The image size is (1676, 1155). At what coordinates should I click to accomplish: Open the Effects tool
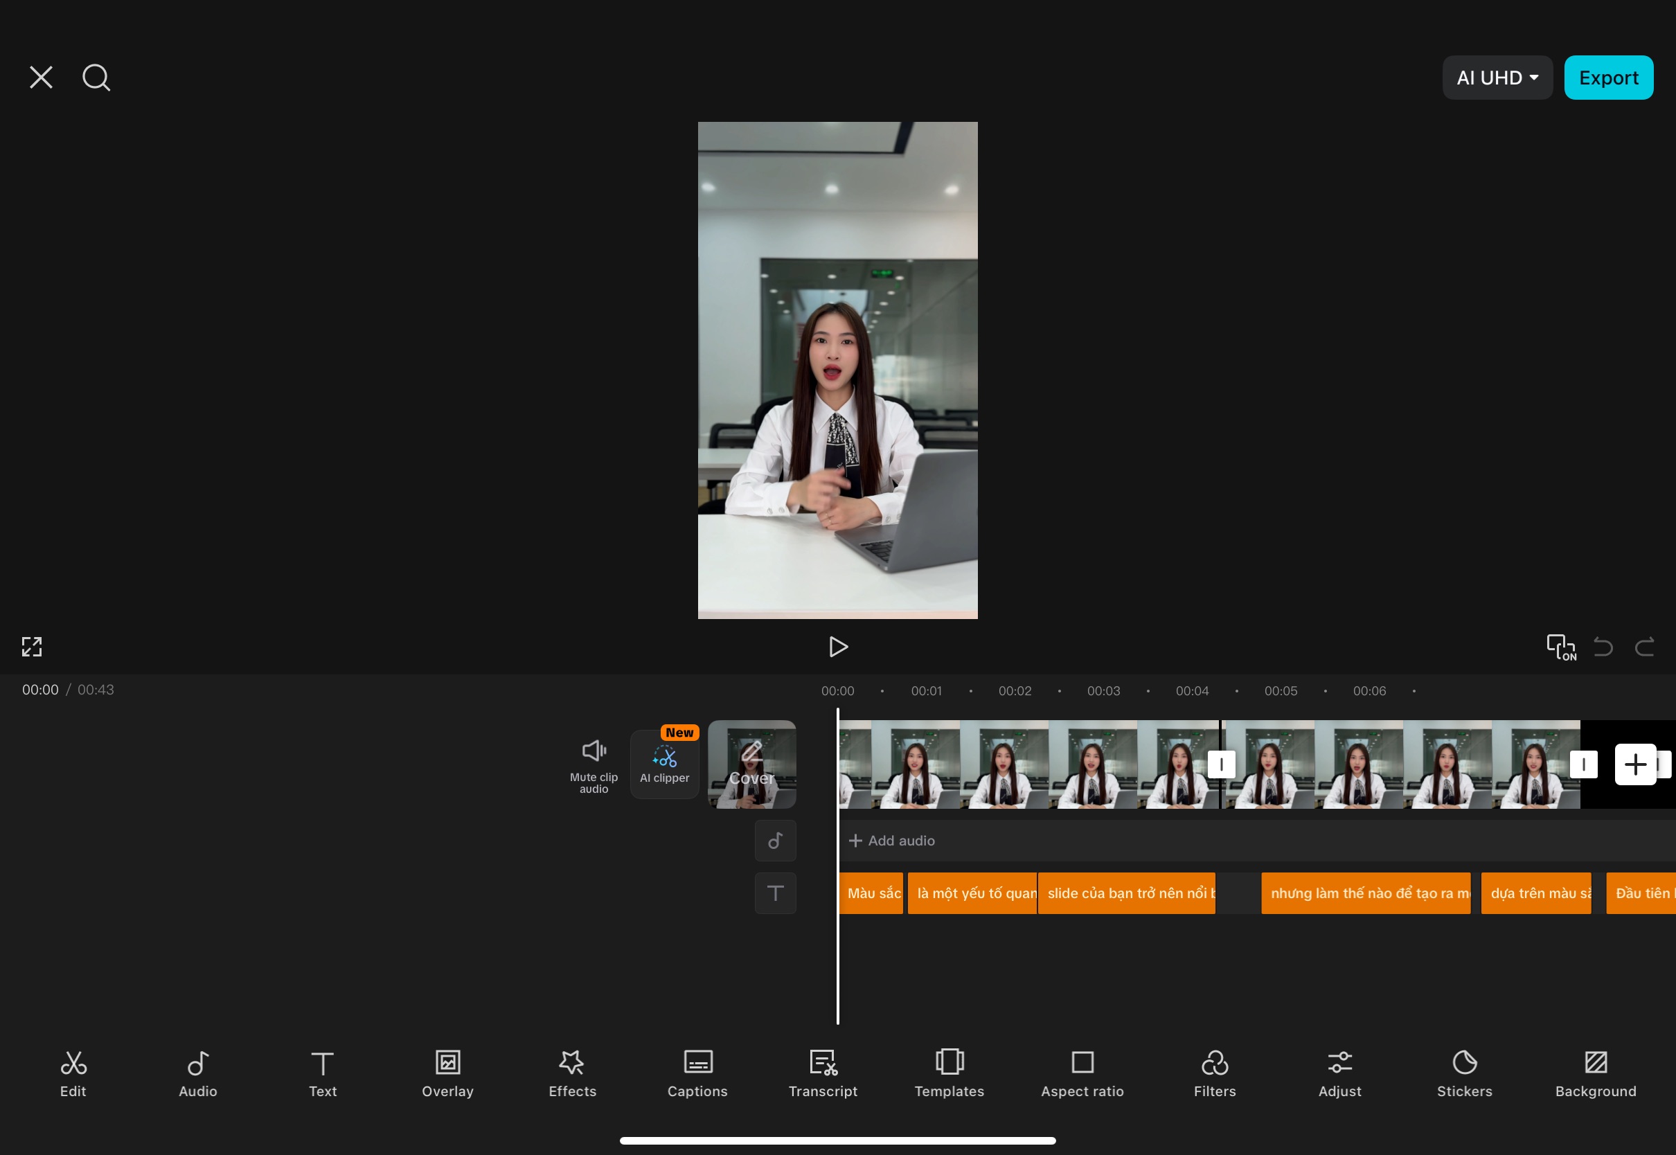click(x=571, y=1074)
